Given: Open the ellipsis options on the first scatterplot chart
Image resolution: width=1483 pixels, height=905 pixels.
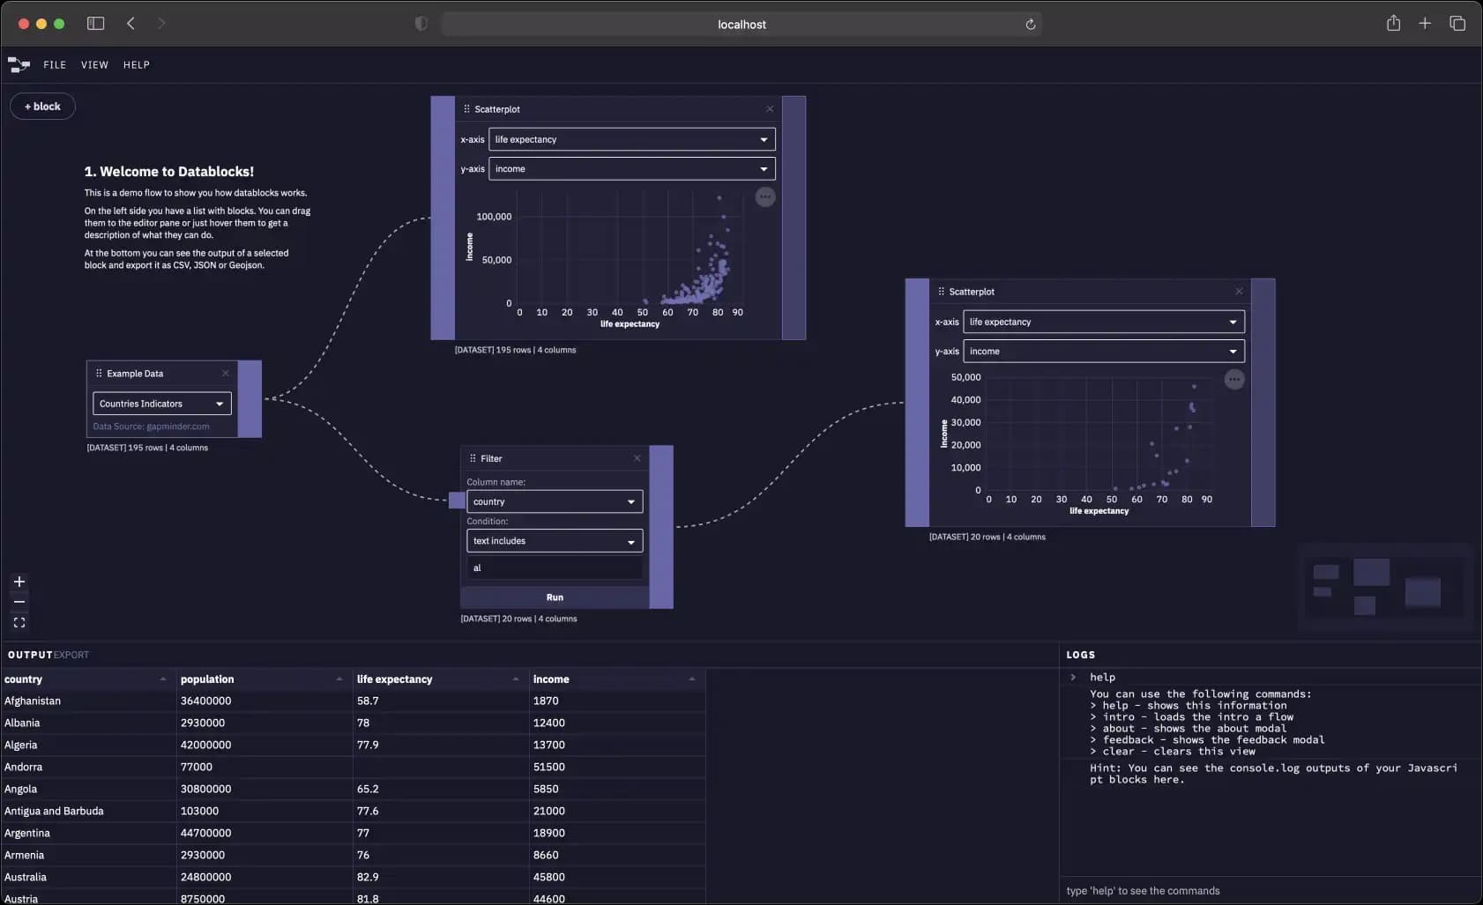Looking at the screenshot, I should click(764, 197).
